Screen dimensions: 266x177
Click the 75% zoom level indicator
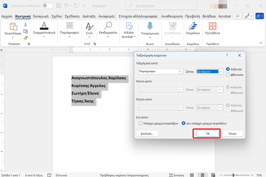(x=259, y=175)
